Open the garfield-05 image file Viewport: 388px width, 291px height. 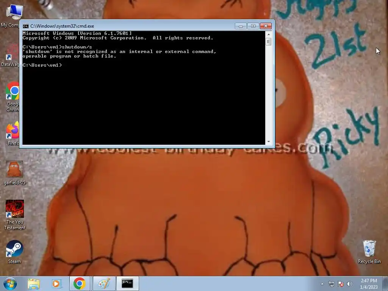coord(14,173)
